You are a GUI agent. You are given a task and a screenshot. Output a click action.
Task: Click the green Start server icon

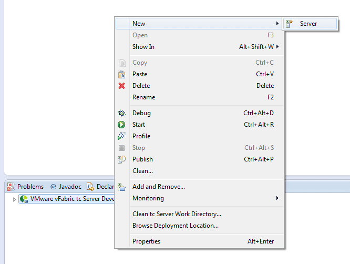point(121,125)
